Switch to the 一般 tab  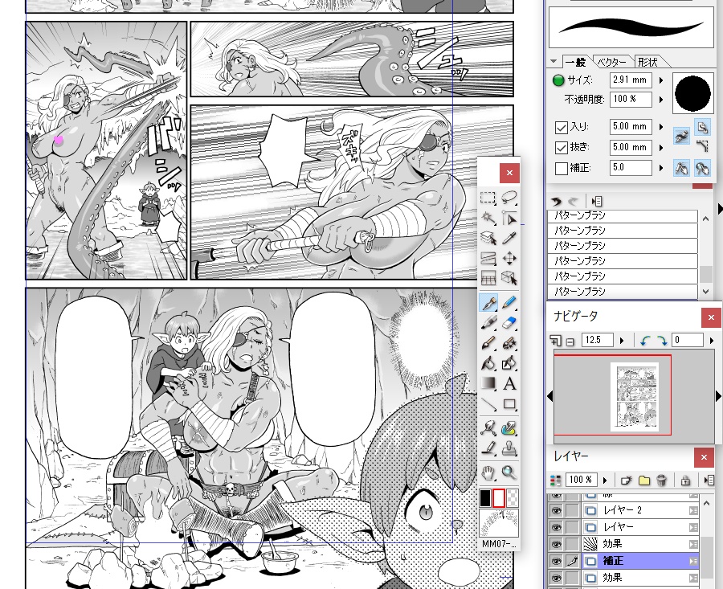point(576,62)
